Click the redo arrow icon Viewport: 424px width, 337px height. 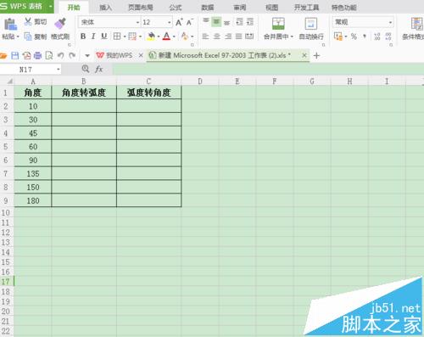point(72,55)
